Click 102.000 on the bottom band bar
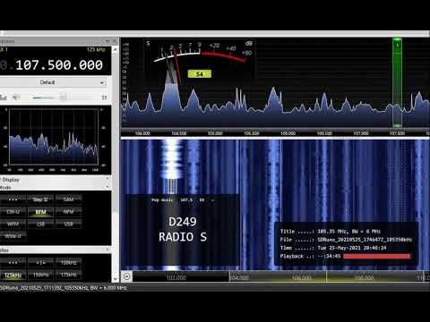430x322 pixels. [x=176, y=278]
